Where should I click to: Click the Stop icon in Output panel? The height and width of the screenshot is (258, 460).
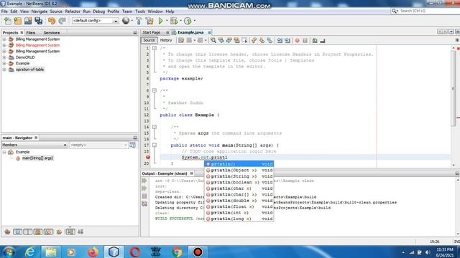click(144, 196)
